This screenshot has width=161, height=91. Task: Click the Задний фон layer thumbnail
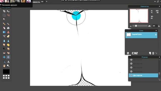coord(129,35)
